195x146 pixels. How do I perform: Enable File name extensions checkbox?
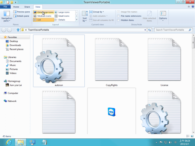tap(119, 16)
